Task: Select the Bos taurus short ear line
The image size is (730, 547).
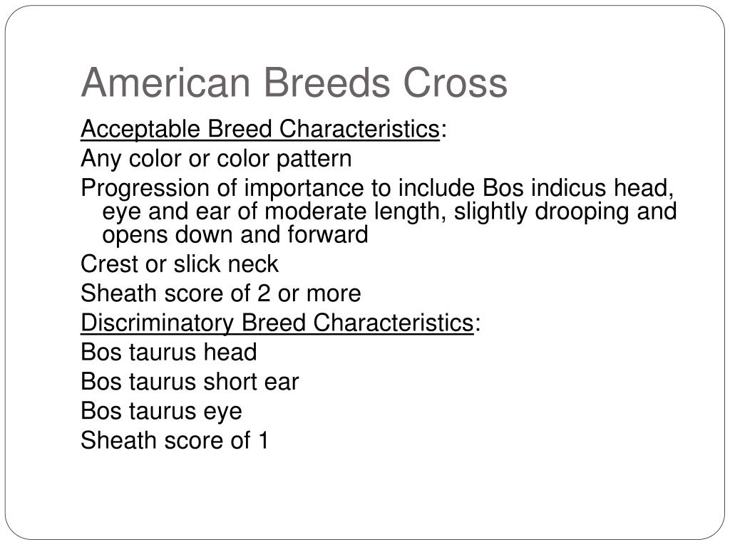Action: tap(190, 382)
